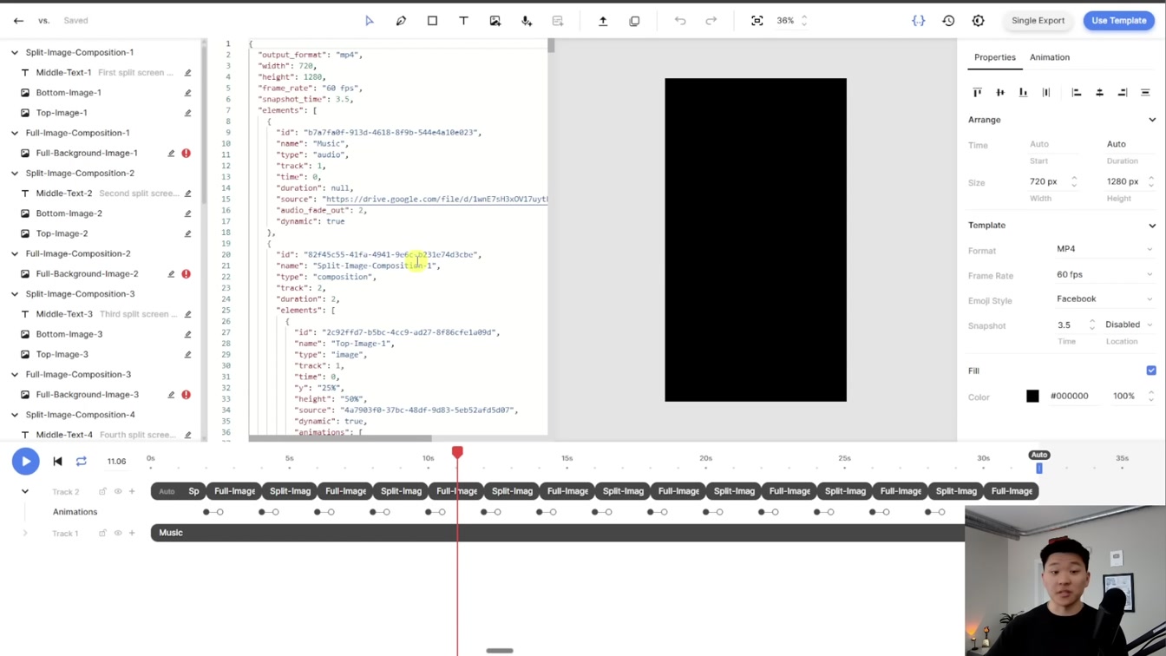1166x656 pixels.
Task: Open the template settings gear icon
Action: (979, 21)
